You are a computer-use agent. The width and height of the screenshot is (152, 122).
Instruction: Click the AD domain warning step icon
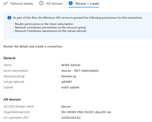(41, 3)
